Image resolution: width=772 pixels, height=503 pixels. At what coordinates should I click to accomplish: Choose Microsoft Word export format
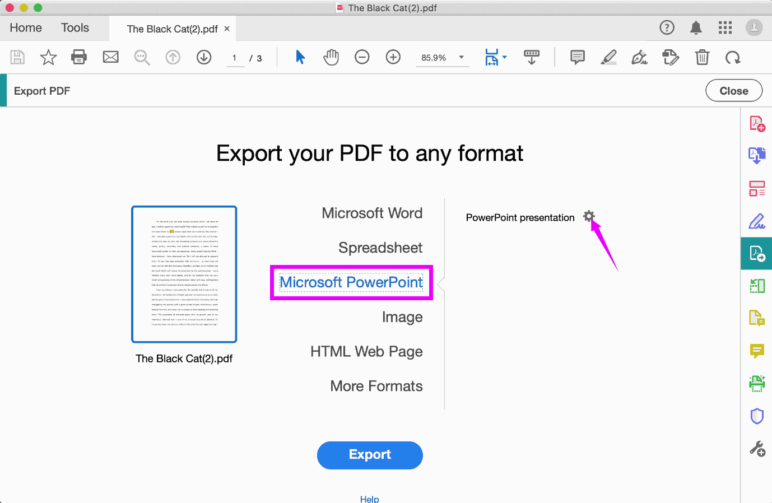pos(372,213)
